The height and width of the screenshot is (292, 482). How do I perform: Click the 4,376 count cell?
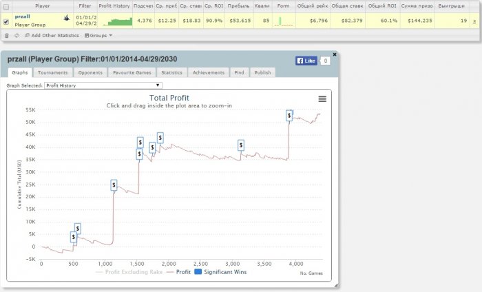point(145,21)
